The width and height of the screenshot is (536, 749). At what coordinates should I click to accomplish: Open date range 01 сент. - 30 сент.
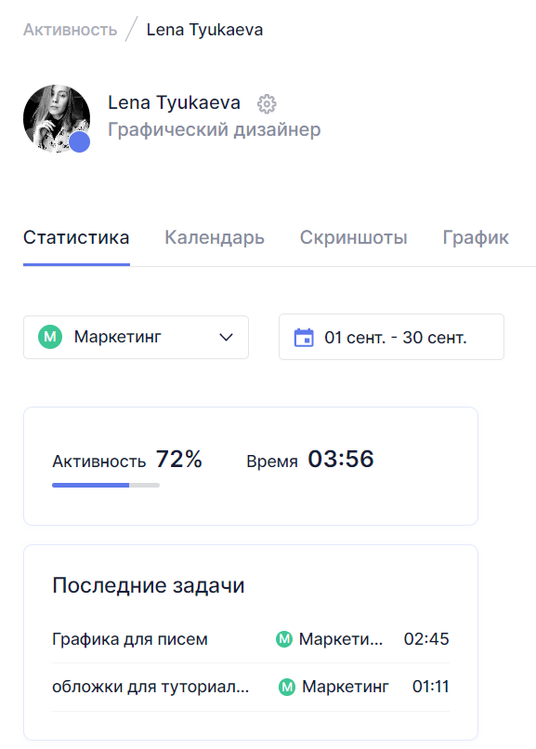[391, 337]
